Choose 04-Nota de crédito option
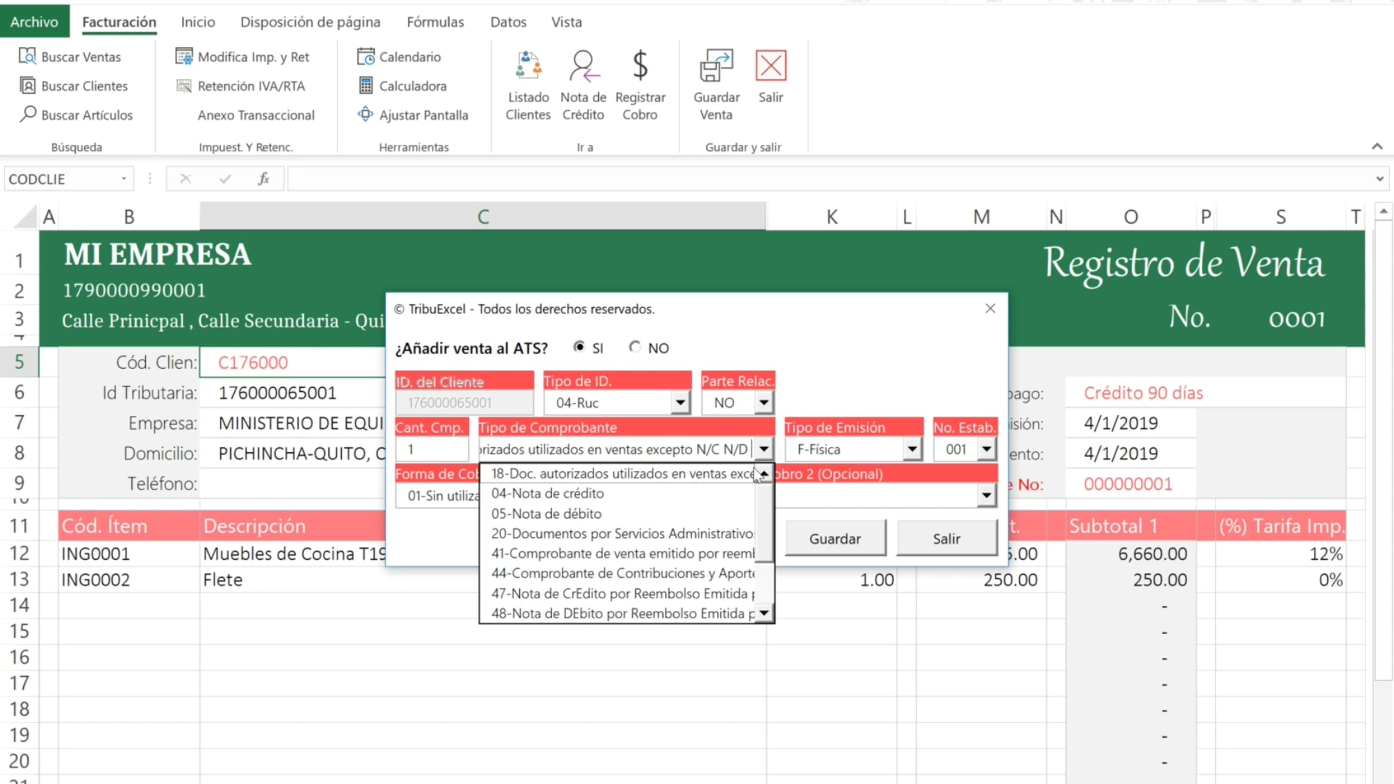The width and height of the screenshot is (1394, 784). click(618, 493)
